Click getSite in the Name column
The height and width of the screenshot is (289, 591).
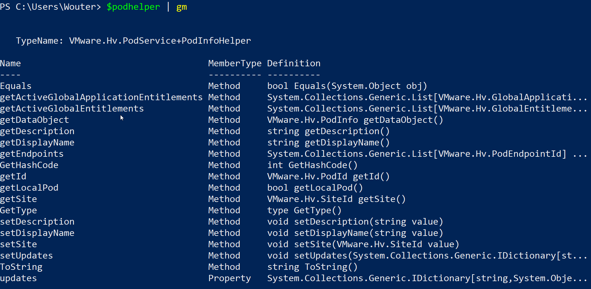click(19, 199)
